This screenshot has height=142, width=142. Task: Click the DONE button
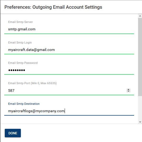pos(13,133)
